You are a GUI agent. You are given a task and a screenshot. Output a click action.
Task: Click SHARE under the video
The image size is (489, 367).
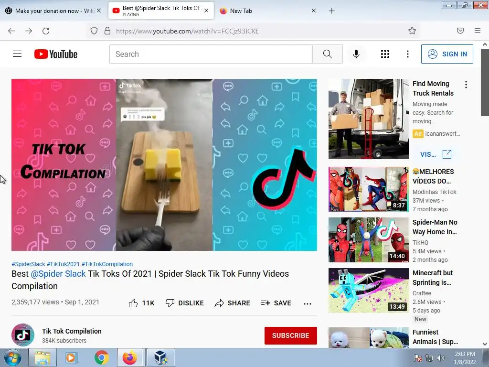click(233, 303)
